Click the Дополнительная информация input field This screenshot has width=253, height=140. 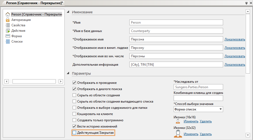point(176,65)
